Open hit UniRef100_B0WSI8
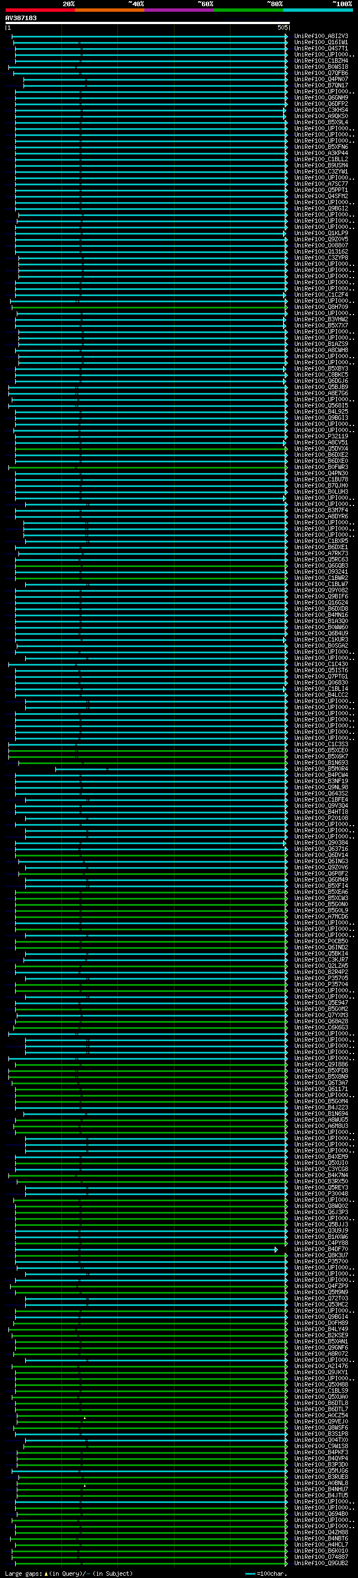Viewport: 358px width, 1578px height. point(321,67)
